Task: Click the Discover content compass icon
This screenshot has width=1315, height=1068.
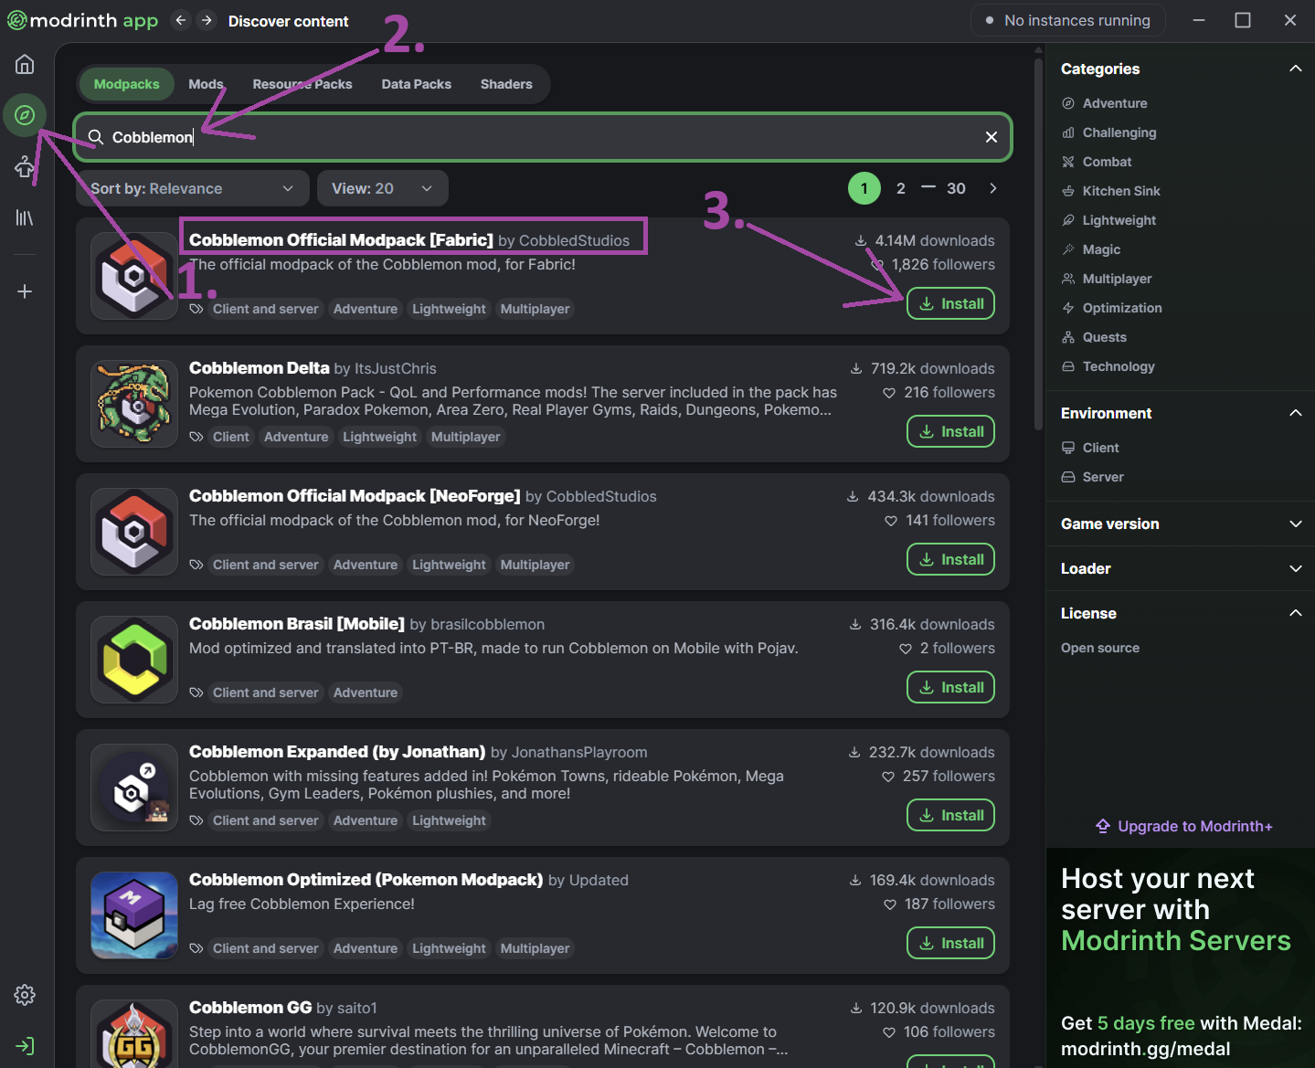Action: (x=25, y=115)
